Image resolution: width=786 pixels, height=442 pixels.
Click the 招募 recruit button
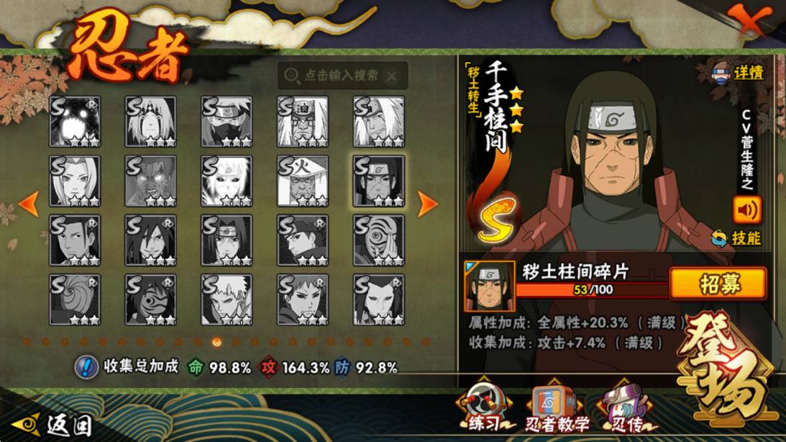click(718, 284)
